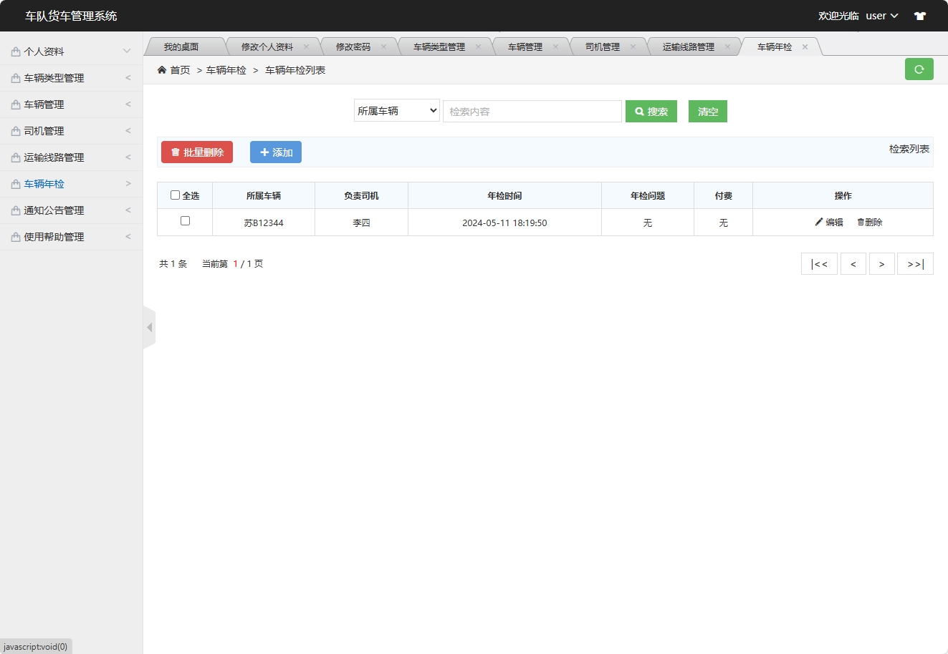Check the 全选 select-all checkbox
The image size is (948, 654).
(175, 195)
